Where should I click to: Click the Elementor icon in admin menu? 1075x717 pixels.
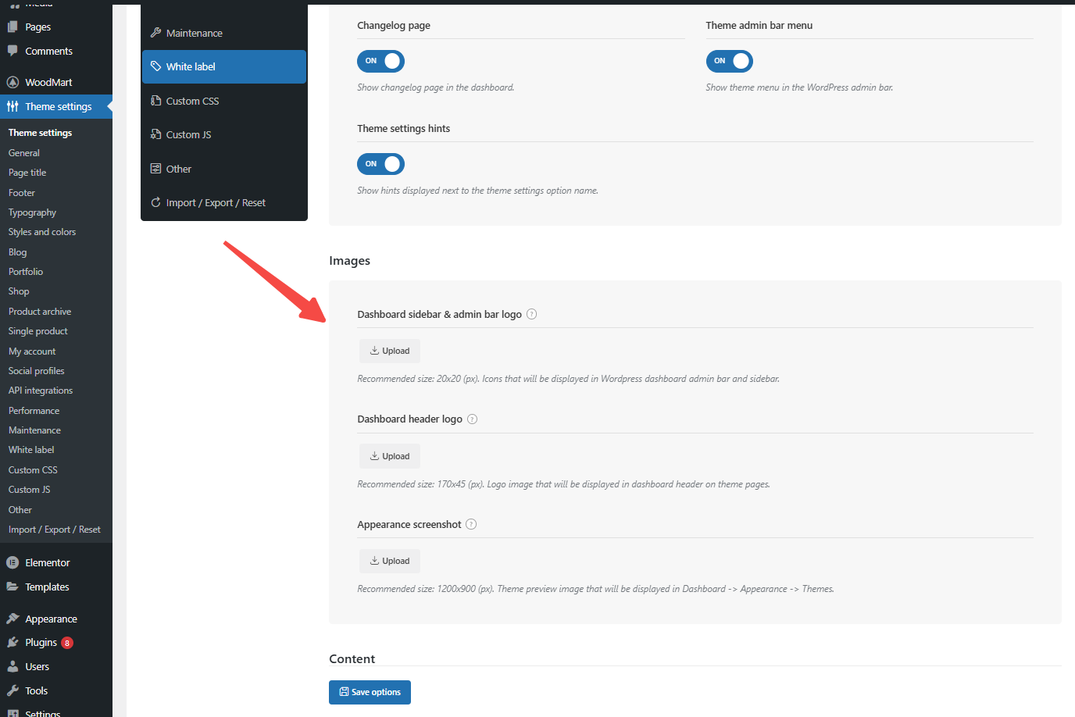pos(12,562)
